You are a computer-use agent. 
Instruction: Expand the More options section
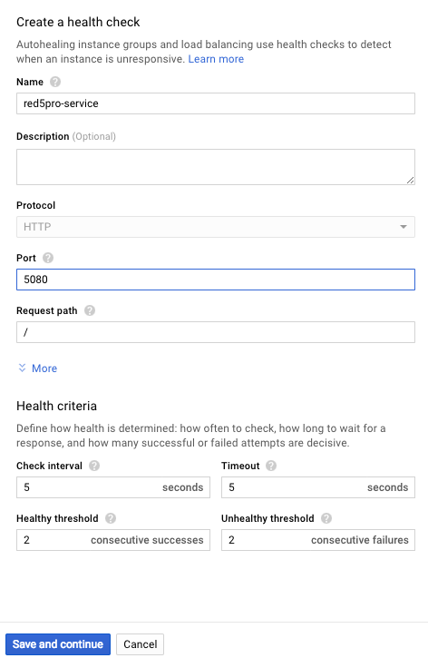tap(44, 368)
